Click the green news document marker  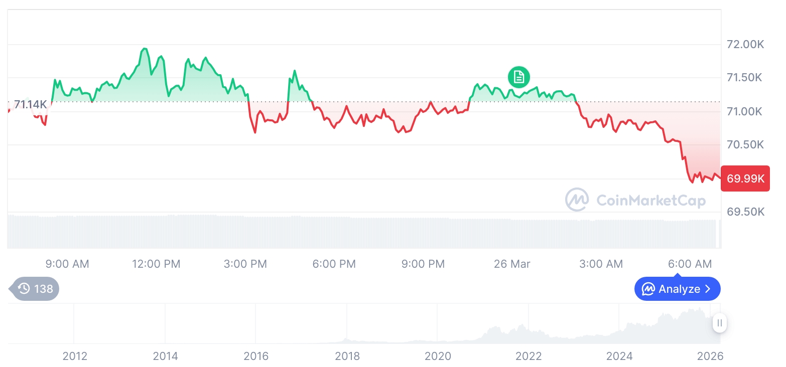coord(518,77)
